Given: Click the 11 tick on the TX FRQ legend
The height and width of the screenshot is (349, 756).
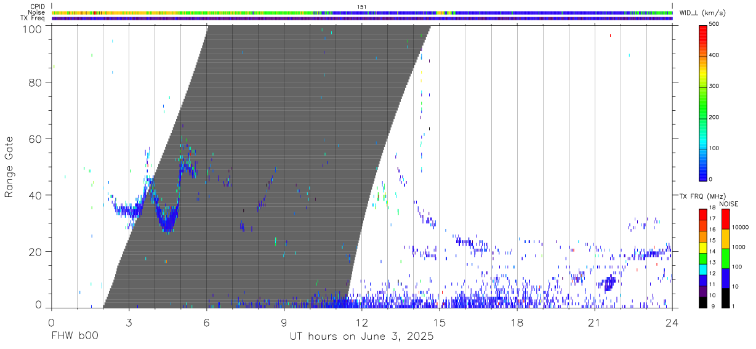Looking at the screenshot, I should 712,284.
